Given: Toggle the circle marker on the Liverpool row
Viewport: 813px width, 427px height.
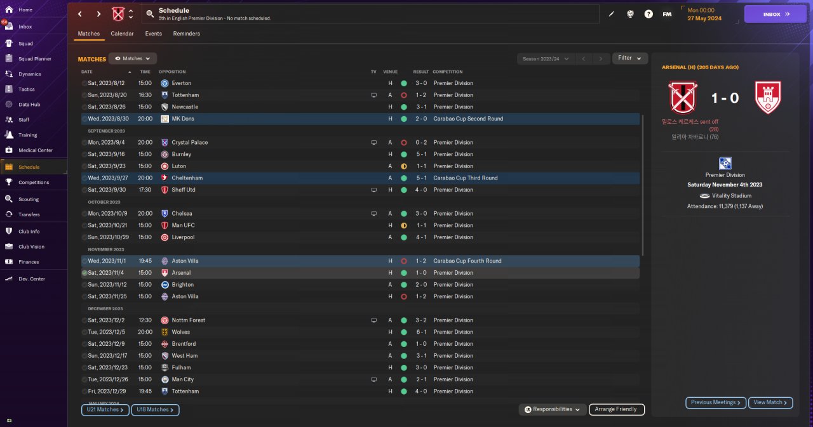Looking at the screenshot, I should point(84,237).
